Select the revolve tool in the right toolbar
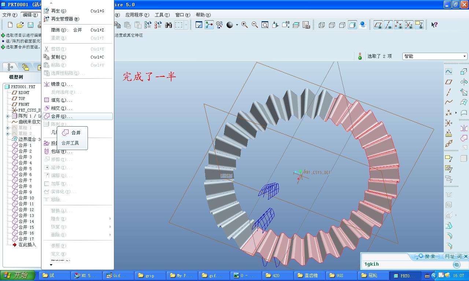Screen dimensions: 469x281 coord(464,82)
